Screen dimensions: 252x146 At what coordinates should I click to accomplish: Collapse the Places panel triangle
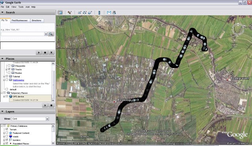[x=2, y=58]
